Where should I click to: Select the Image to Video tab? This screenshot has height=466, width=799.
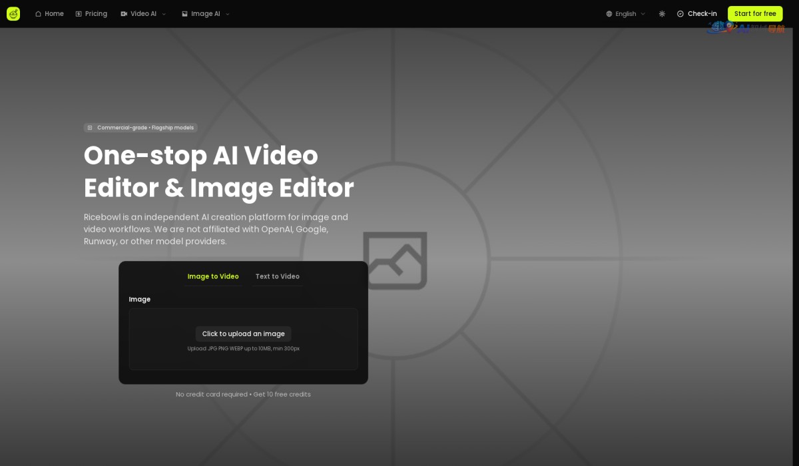coord(213,276)
